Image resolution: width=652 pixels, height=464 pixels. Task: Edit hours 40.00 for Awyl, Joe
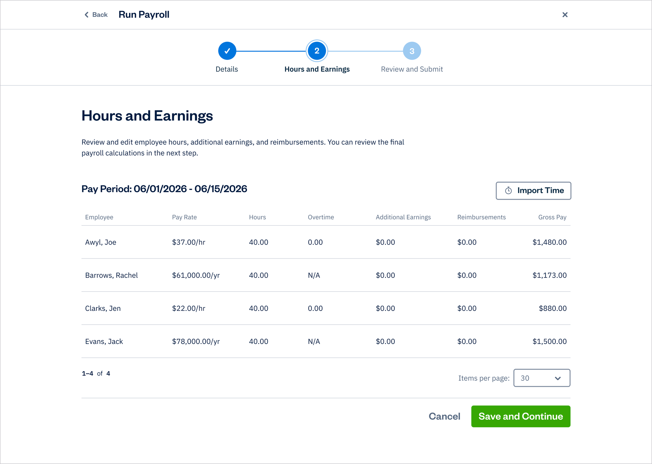(258, 242)
